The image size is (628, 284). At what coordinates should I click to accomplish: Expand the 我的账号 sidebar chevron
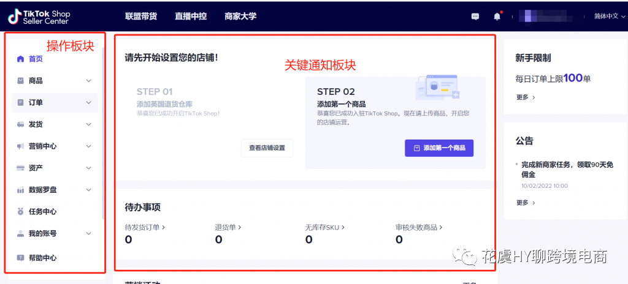(x=88, y=234)
